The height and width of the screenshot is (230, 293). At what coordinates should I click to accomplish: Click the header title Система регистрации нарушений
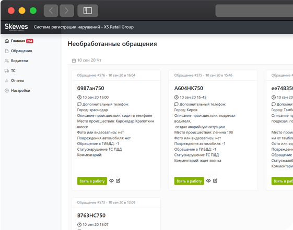point(67,27)
